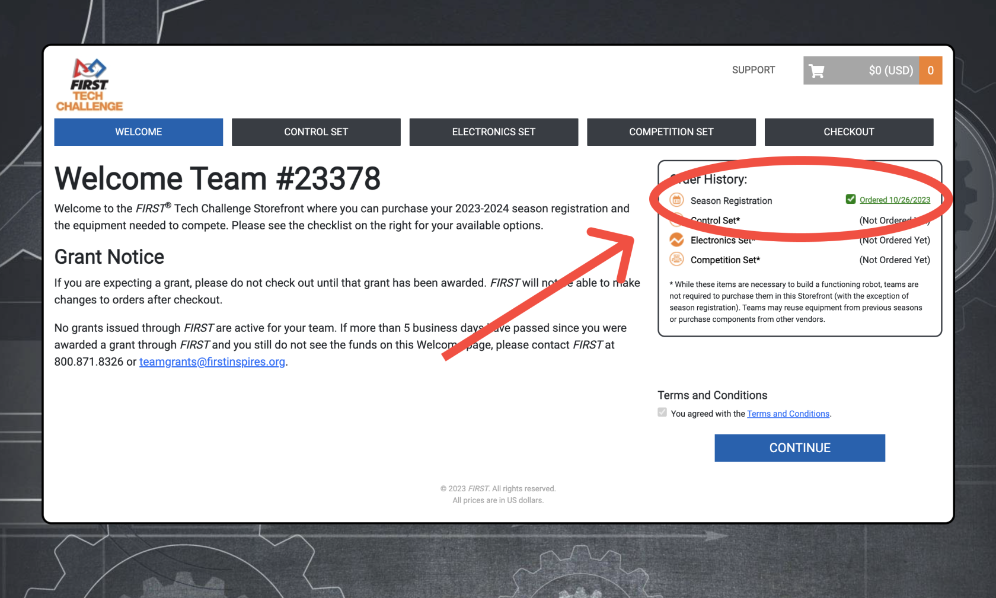Open the ELECTRONICS SET tab
This screenshot has height=598, width=996.
[494, 132]
